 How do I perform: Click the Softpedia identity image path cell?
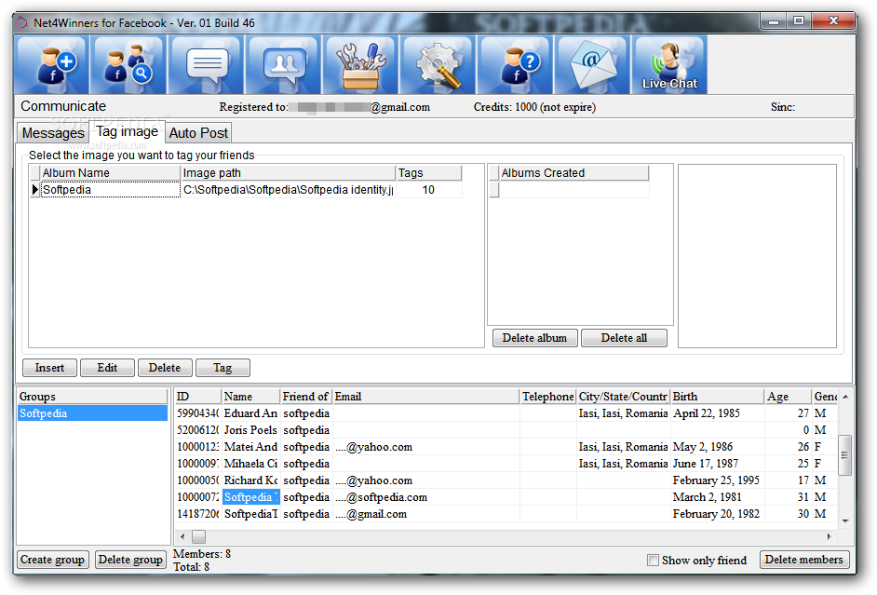[x=288, y=190]
